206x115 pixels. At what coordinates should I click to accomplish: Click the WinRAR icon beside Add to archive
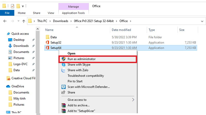[63, 105]
